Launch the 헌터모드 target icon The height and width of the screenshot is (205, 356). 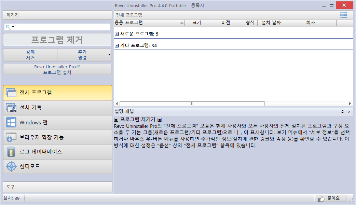(x=11, y=166)
